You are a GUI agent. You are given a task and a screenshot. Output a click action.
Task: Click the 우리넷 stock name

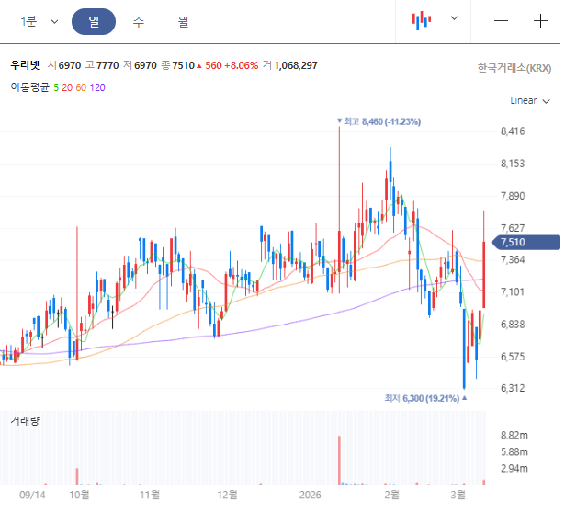pos(25,65)
